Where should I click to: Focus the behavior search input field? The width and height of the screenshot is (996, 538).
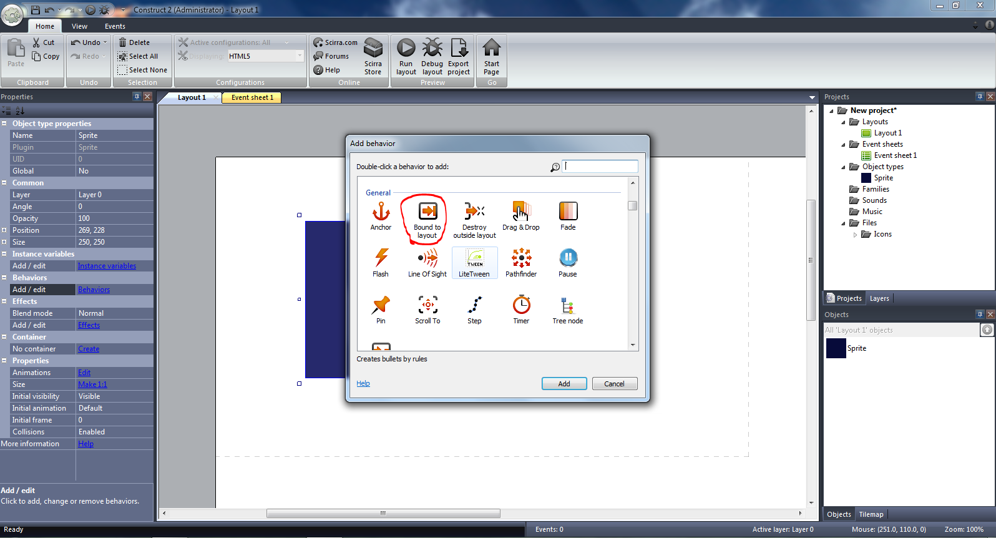(x=600, y=166)
